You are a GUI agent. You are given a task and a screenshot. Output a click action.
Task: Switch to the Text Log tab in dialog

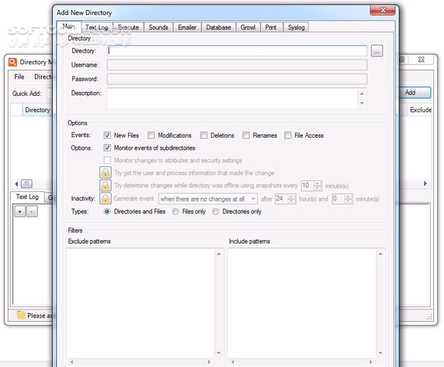tap(97, 27)
